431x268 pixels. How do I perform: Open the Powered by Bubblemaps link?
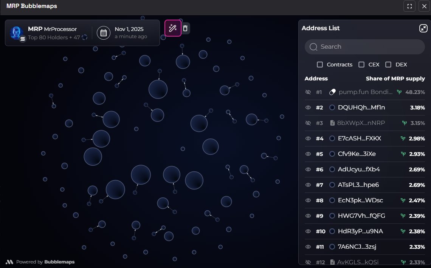(40, 262)
